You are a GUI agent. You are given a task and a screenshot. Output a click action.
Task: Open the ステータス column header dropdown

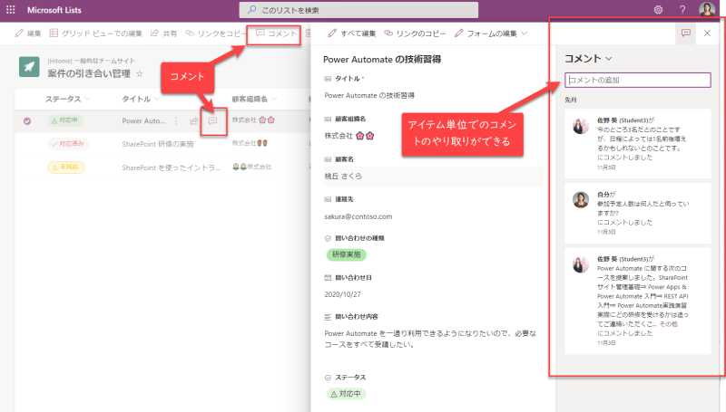pos(67,99)
